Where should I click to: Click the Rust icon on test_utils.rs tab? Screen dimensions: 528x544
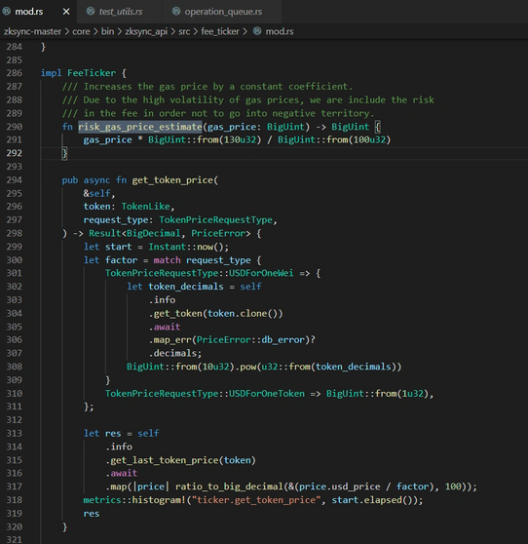click(x=91, y=11)
